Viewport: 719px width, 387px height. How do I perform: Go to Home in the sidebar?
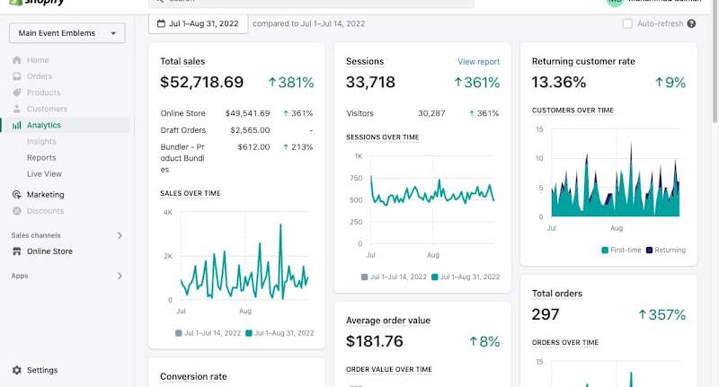point(38,60)
